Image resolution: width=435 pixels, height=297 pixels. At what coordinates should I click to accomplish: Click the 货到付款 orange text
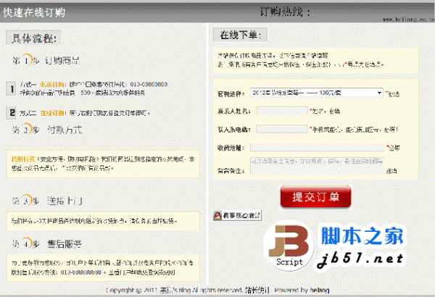click(x=23, y=159)
